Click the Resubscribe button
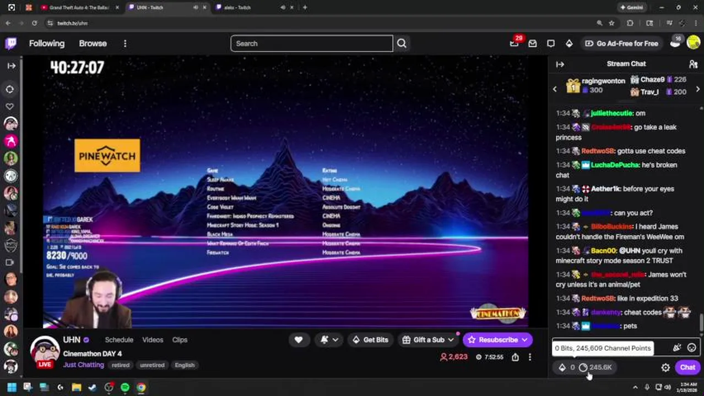 (498, 340)
